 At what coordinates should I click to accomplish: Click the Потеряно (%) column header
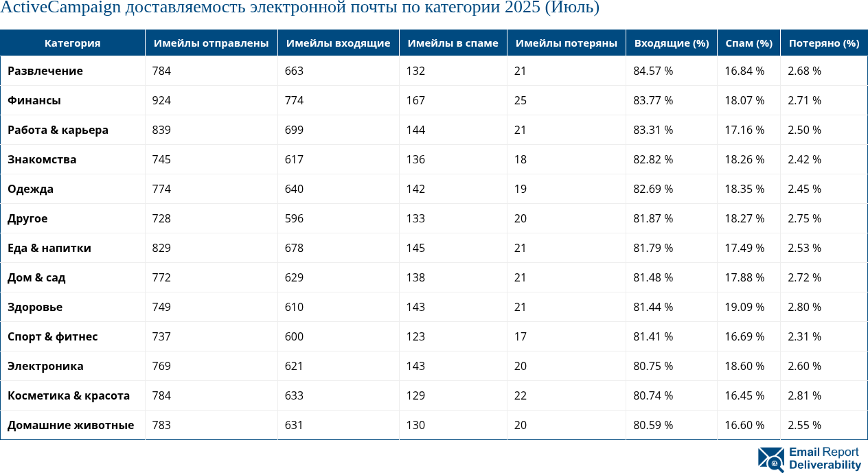click(823, 43)
